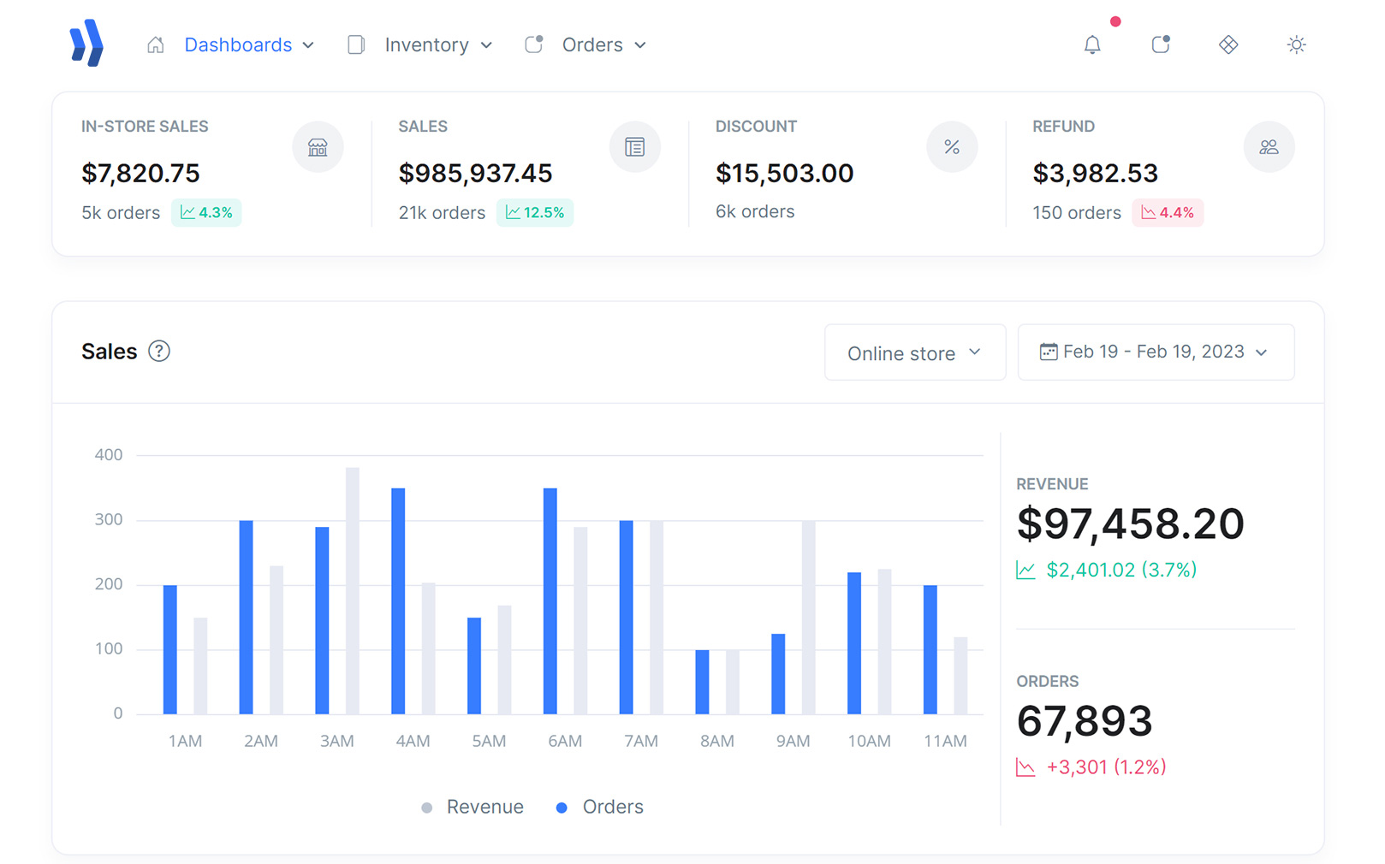
Task: Click the header orders shortcut icon
Action: (x=1161, y=44)
